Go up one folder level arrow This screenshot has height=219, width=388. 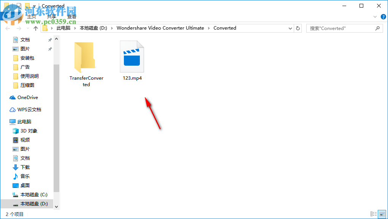click(36, 28)
